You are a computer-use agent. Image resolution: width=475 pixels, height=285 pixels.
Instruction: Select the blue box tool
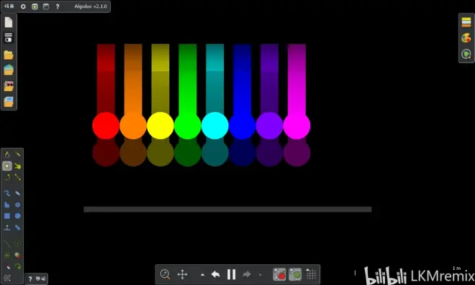pos(7,216)
